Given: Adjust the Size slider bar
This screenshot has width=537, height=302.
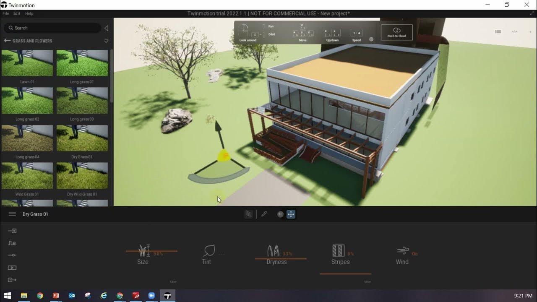Looking at the screenshot, I should coord(151,251).
